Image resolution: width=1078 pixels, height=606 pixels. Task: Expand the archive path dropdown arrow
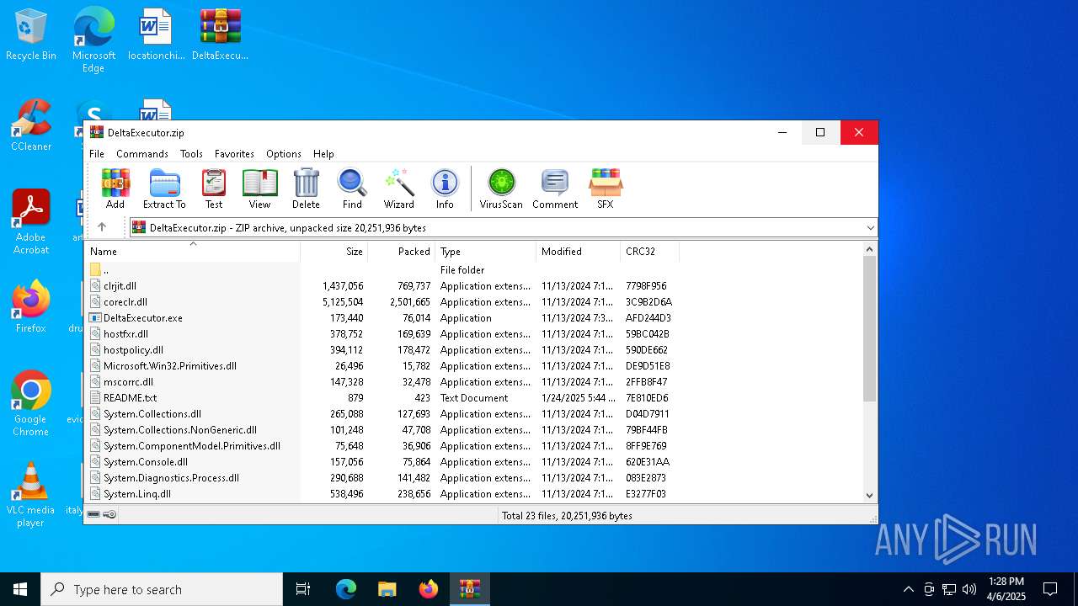pos(870,228)
